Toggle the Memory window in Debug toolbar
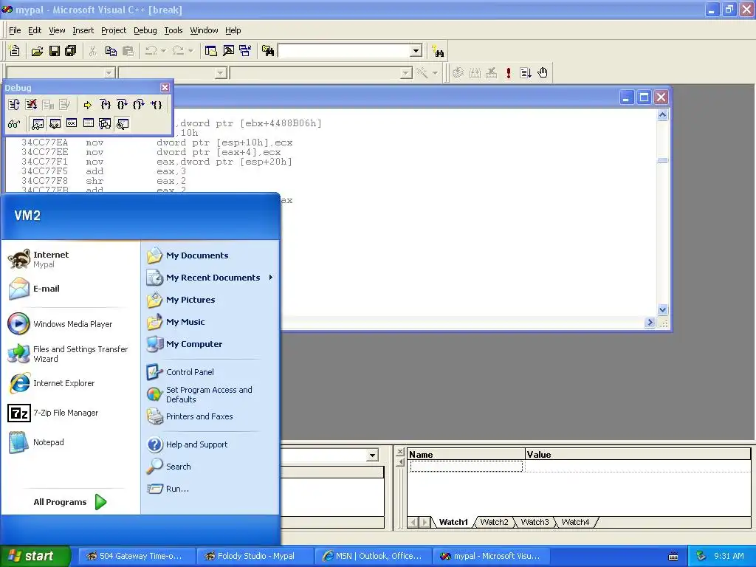This screenshot has height=567, width=756. pos(89,124)
